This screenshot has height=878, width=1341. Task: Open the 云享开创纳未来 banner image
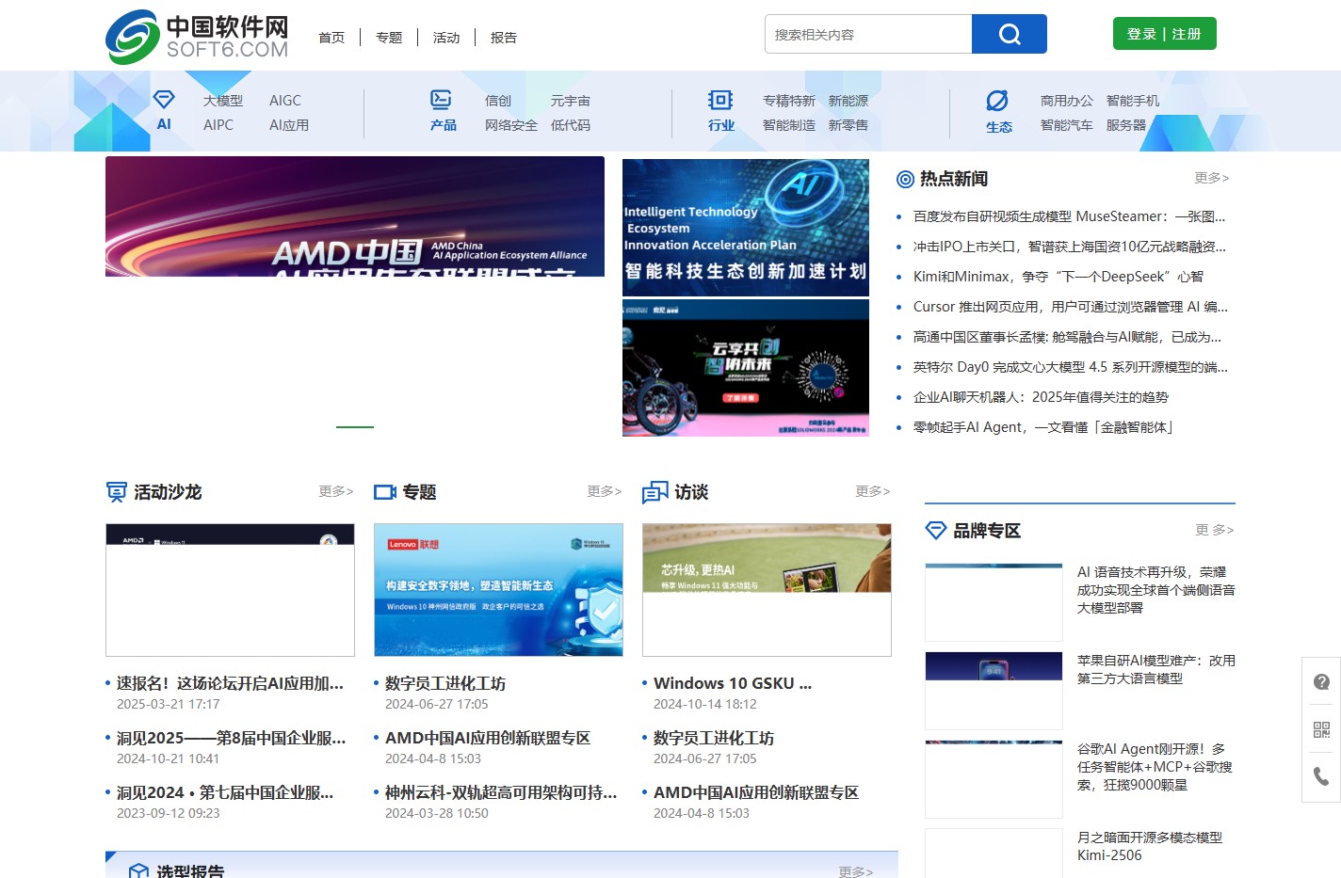coord(746,368)
